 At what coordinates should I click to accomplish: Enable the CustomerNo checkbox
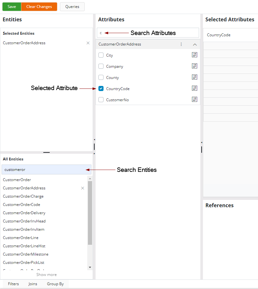point(101,100)
